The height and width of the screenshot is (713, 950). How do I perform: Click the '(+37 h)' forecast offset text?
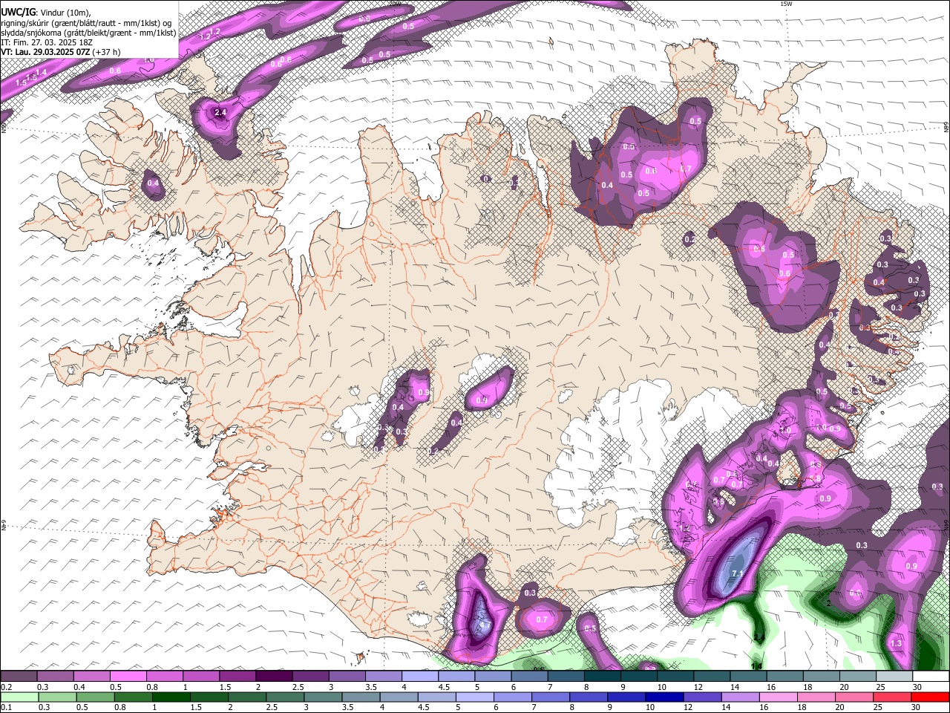pyautogui.click(x=107, y=52)
